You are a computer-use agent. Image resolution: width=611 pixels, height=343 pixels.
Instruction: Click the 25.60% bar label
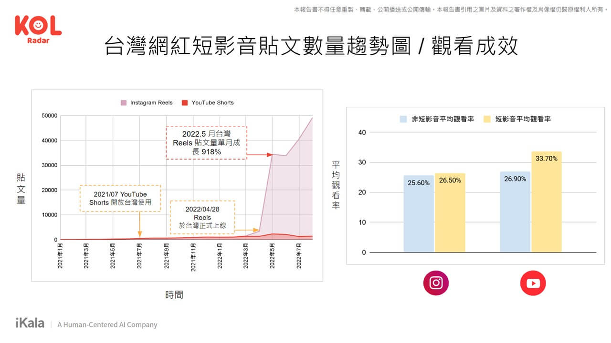418,182
